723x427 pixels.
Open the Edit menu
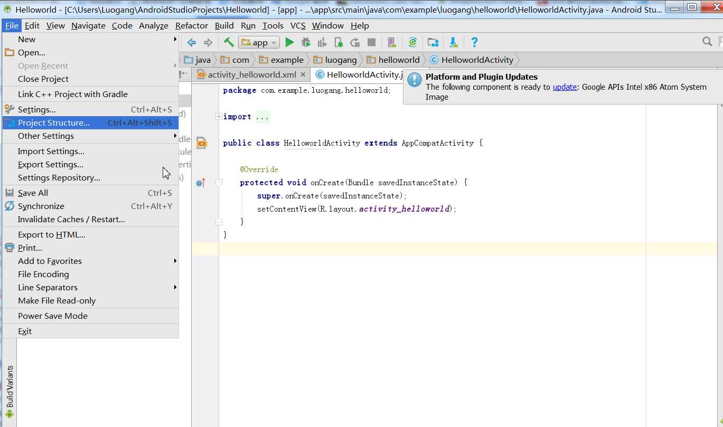point(32,25)
